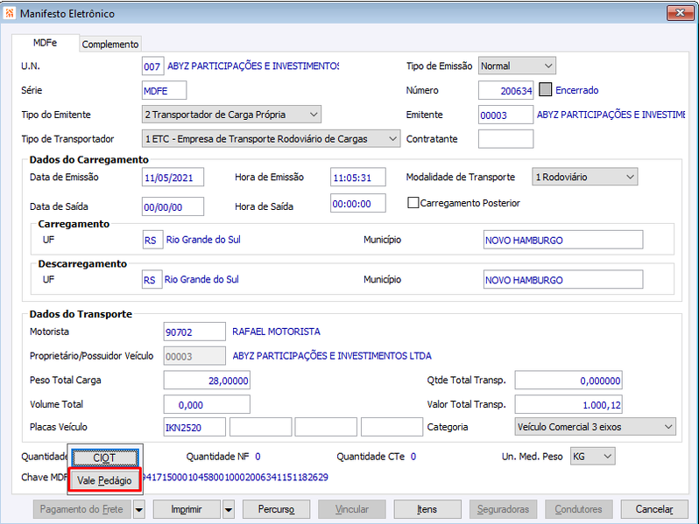
Task: Click the Vale Pedágio button
Action: 104,480
